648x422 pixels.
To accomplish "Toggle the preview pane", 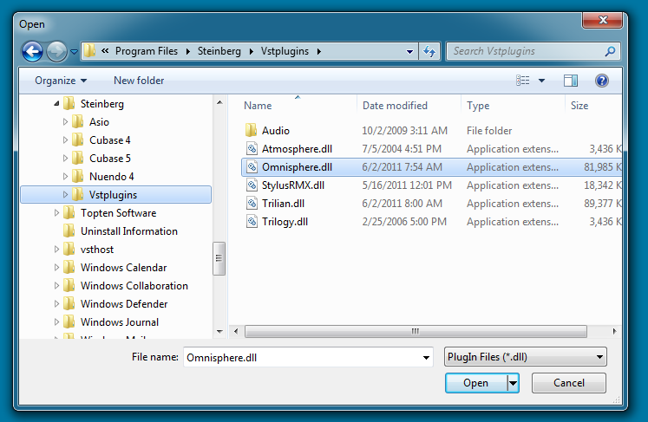I will (x=571, y=81).
